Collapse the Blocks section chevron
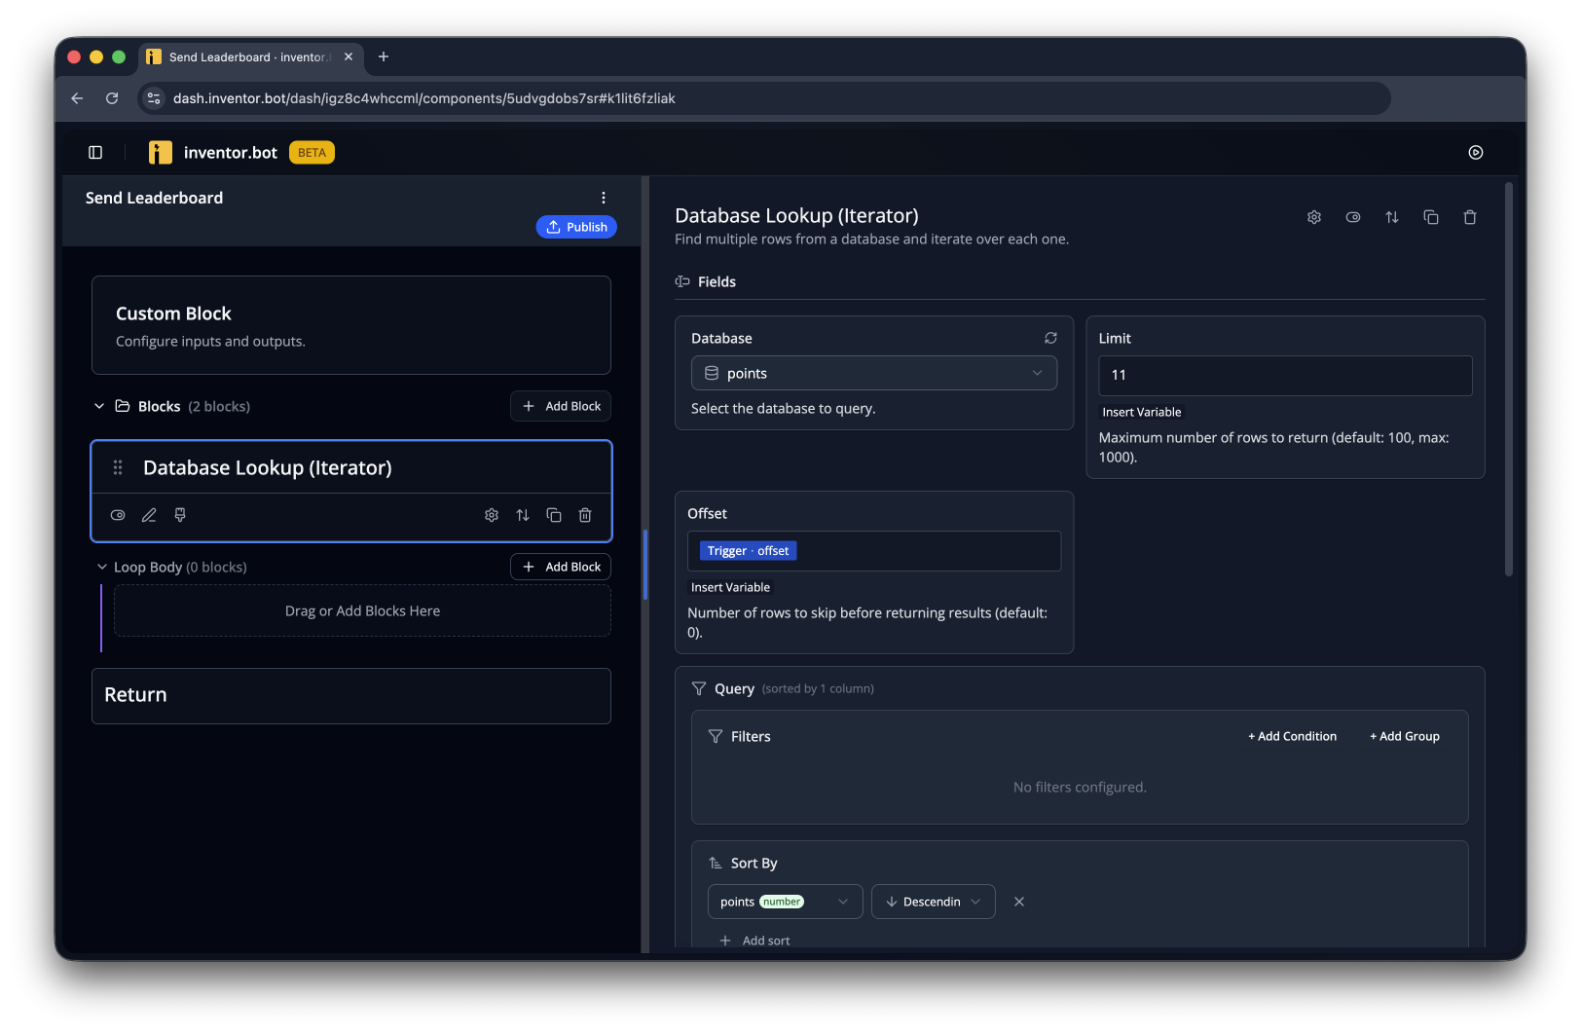 click(x=99, y=406)
